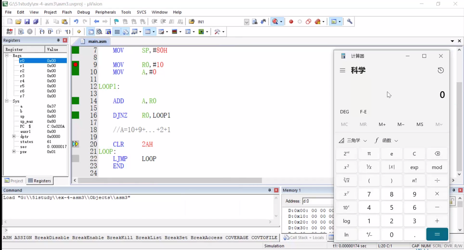Open the Call Stack window icon

(x=126, y=32)
